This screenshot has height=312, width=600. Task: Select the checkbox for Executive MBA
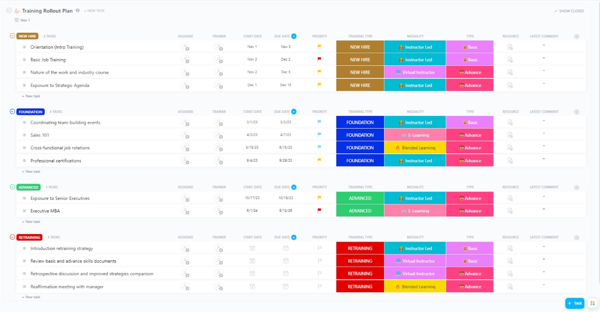(25, 210)
